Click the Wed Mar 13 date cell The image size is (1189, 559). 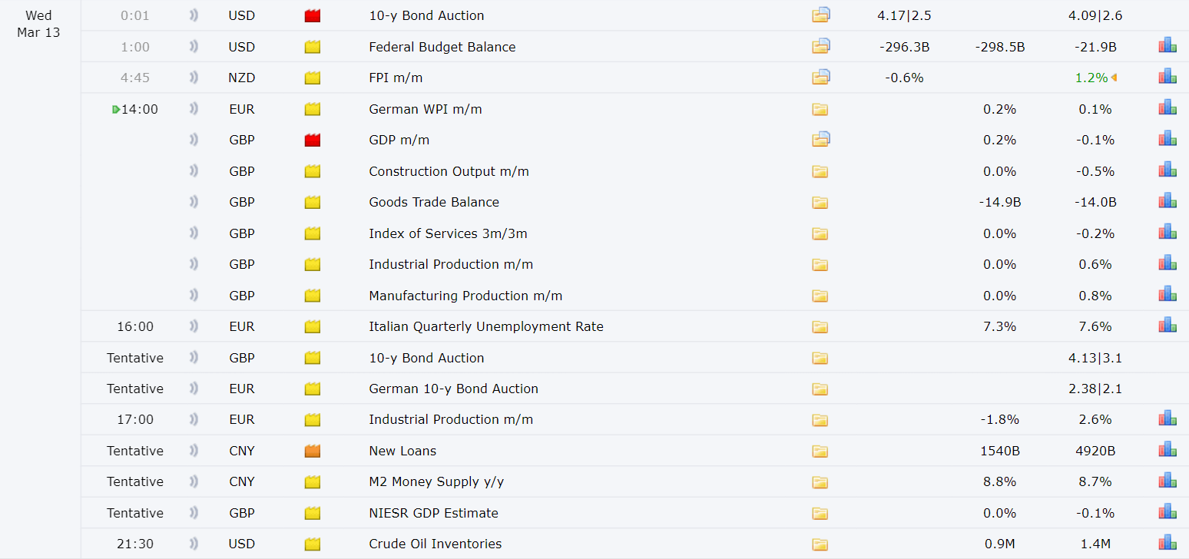(38, 24)
